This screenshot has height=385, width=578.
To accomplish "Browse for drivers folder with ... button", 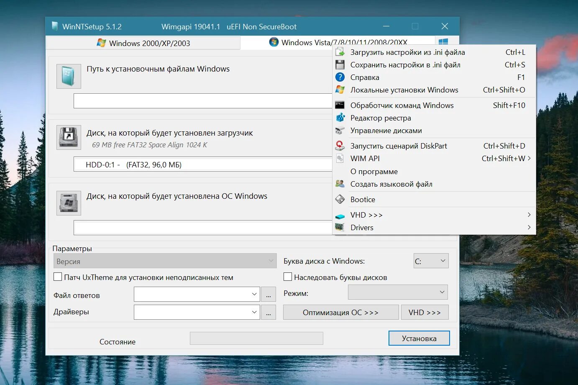I will point(269,312).
